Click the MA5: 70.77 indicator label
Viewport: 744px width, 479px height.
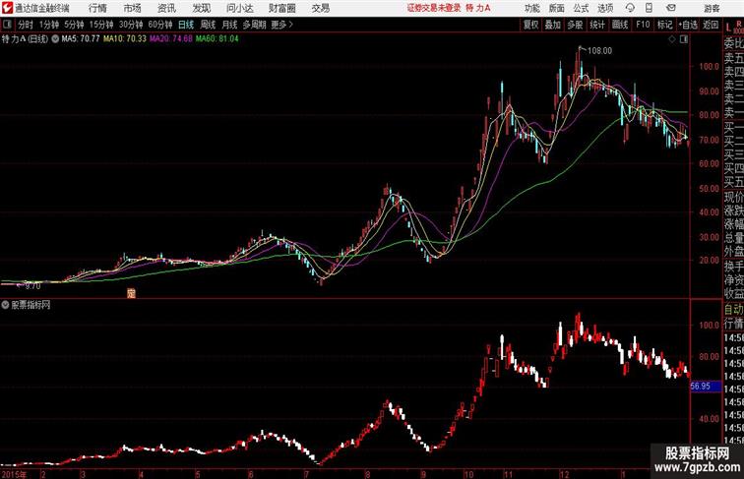[x=81, y=39]
